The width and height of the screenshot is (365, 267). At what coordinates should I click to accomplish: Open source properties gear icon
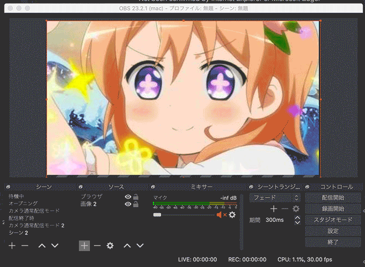coord(110,246)
